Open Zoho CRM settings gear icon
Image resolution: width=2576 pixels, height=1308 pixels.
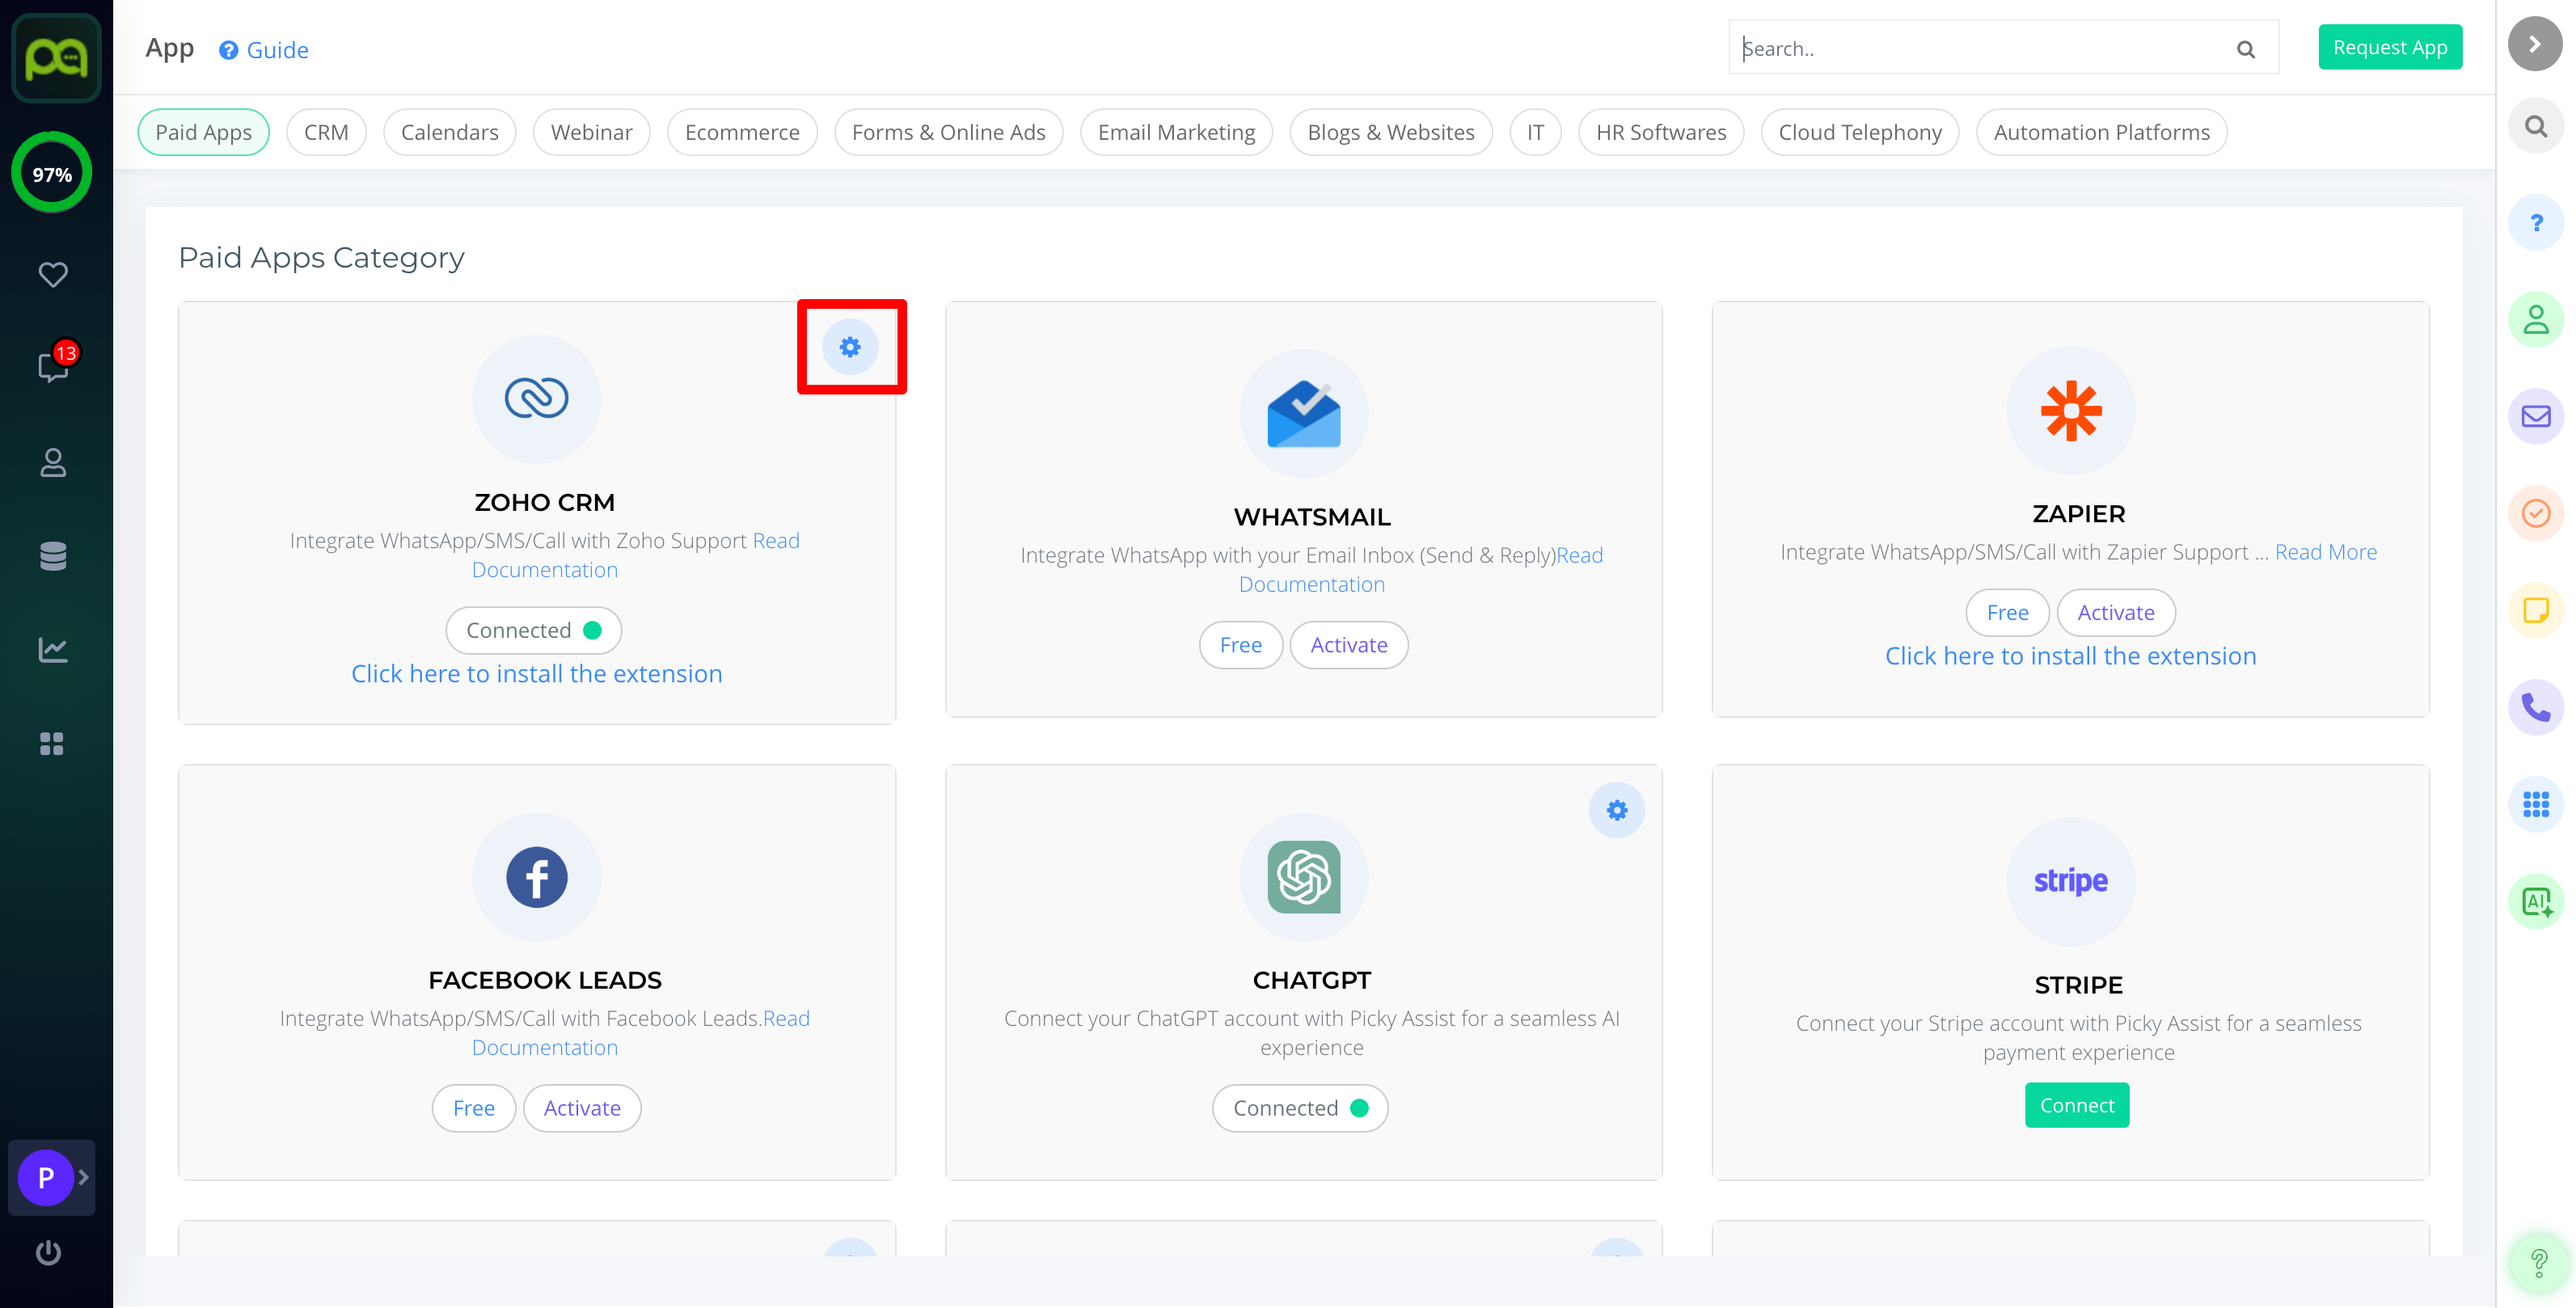850,347
